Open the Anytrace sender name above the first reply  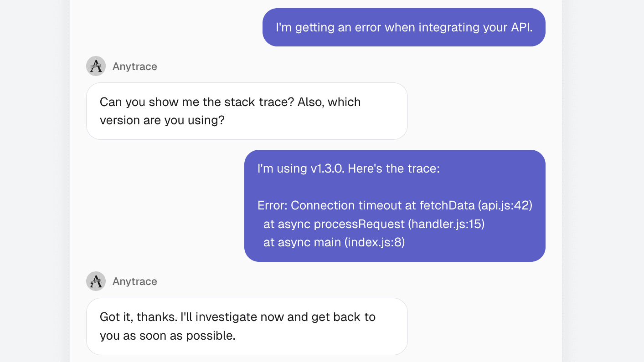coord(135,66)
